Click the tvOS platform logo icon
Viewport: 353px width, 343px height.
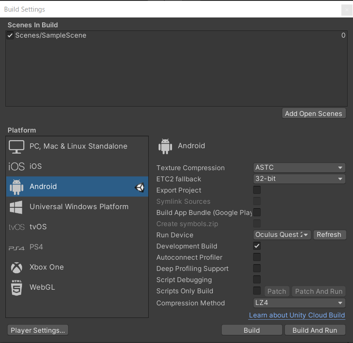[17, 227]
